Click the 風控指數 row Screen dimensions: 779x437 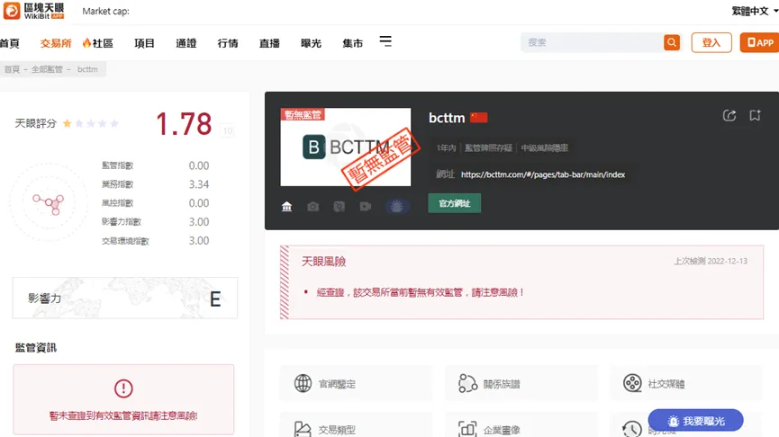(x=155, y=203)
